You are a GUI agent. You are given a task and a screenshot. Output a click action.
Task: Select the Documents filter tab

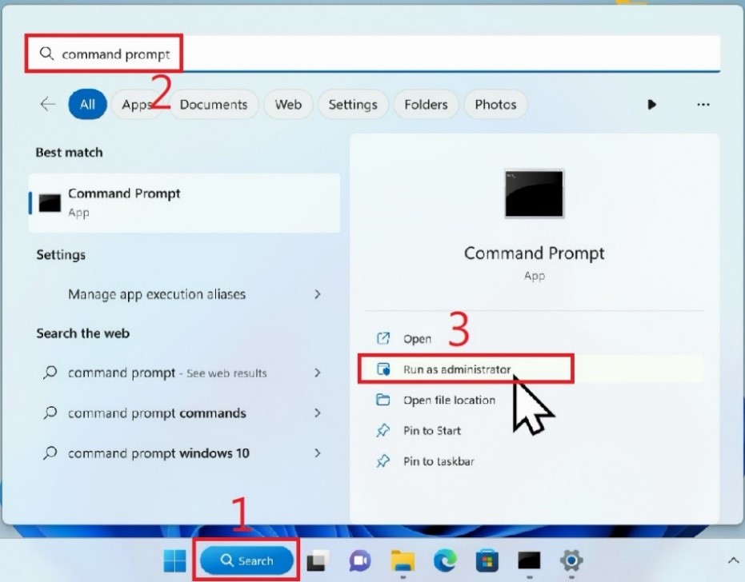[214, 104]
